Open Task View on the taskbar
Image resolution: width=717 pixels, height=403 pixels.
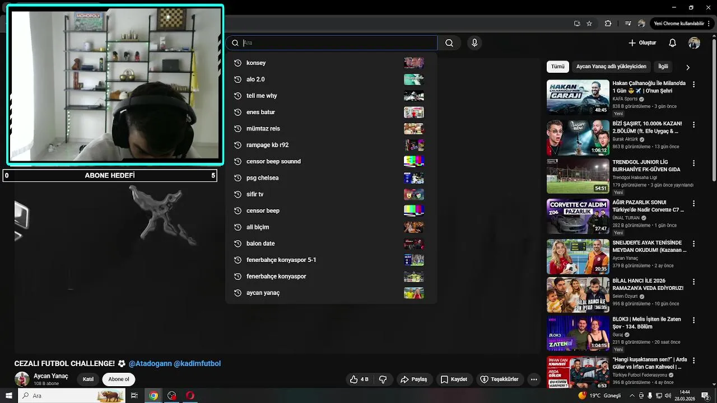134,396
